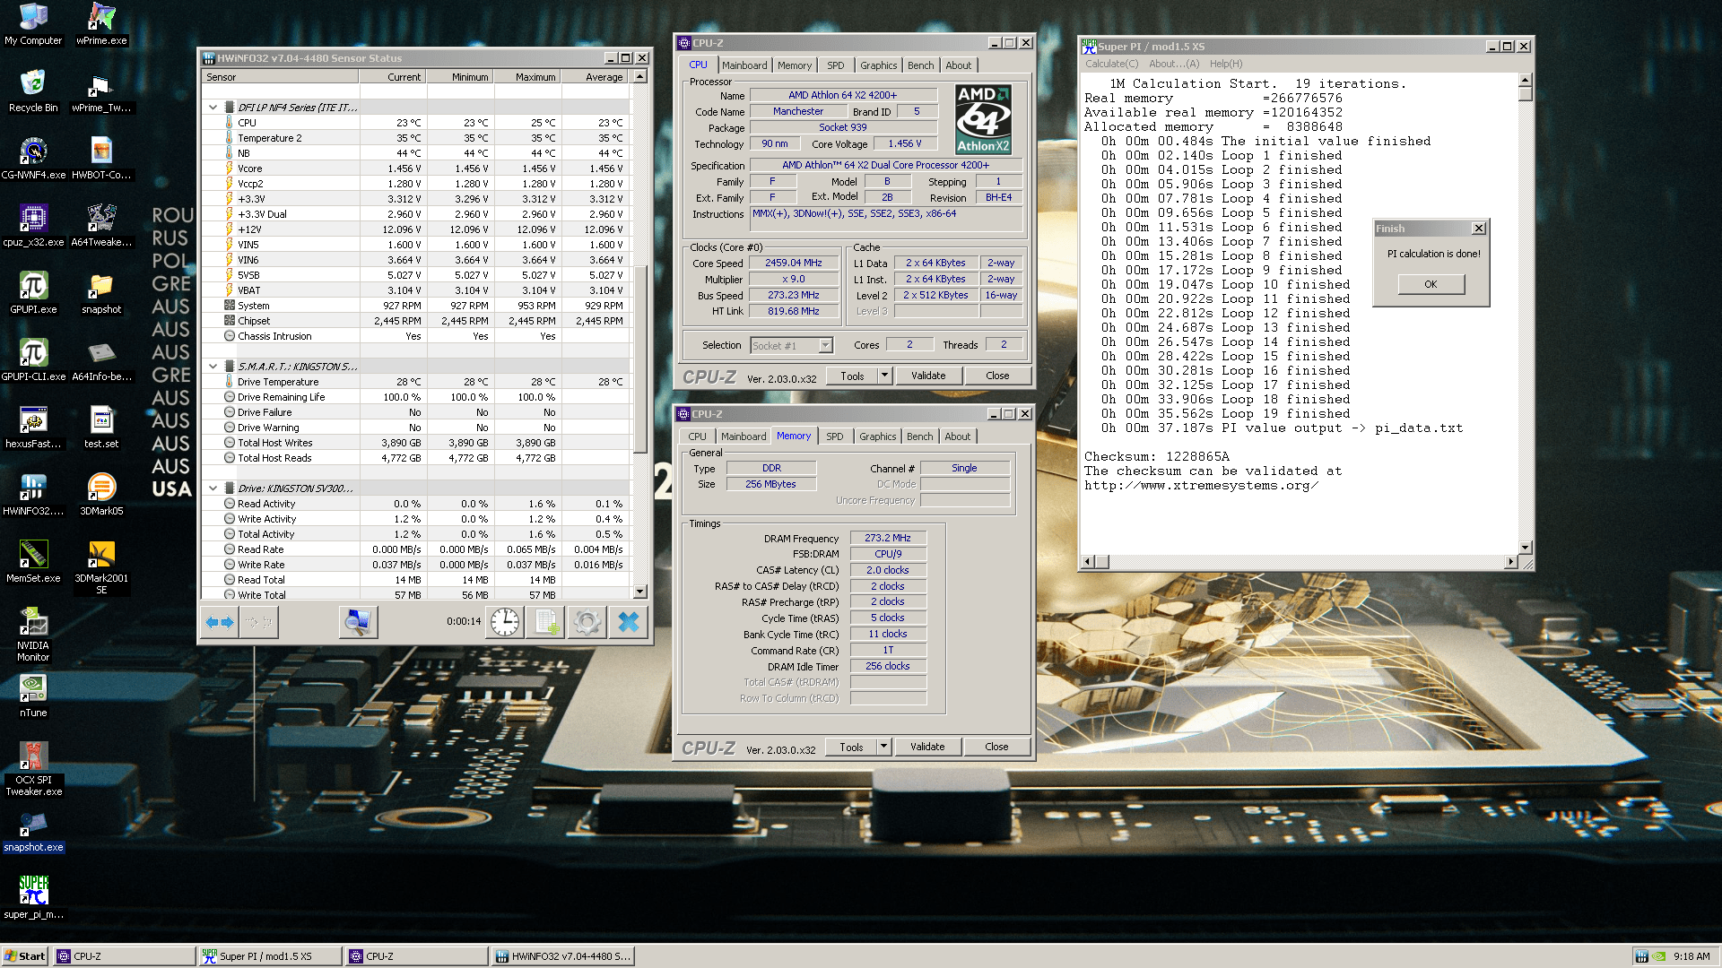The width and height of the screenshot is (1722, 968).
Task: Collapse DFI LP NF4 Series sensor group
Action: point(213,108)
